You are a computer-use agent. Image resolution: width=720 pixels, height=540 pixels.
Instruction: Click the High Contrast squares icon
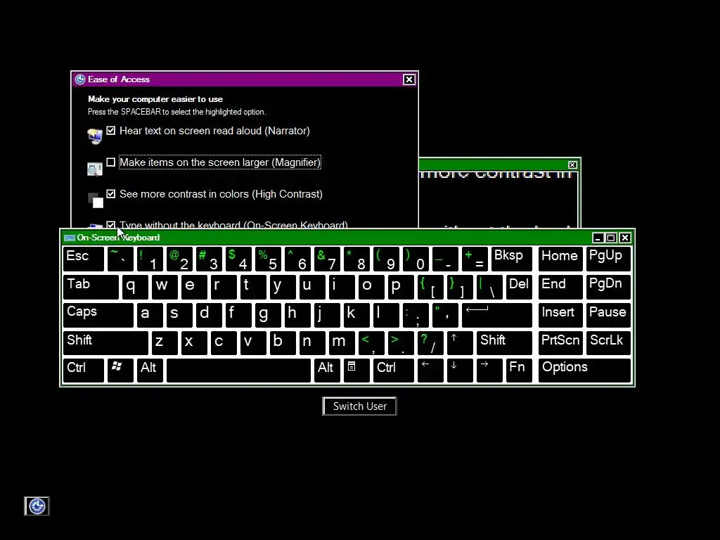pos(96,200)
